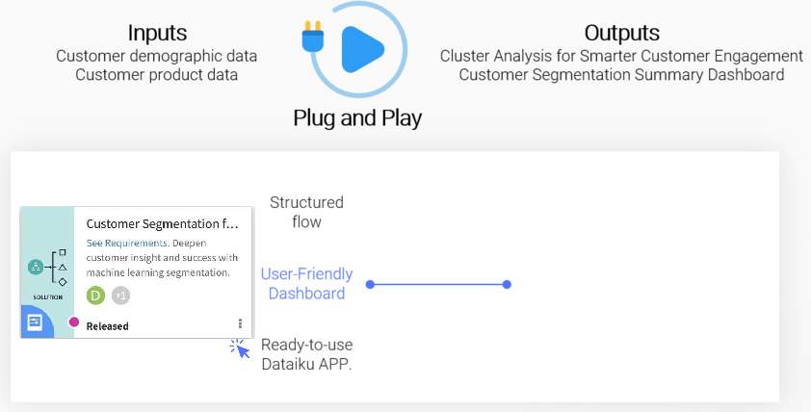The image size is (811, 412).
Task: Click the Inputs heading
Action: 157,33
